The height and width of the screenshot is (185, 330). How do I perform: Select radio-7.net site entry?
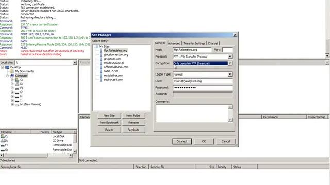(x=111, y=71)
